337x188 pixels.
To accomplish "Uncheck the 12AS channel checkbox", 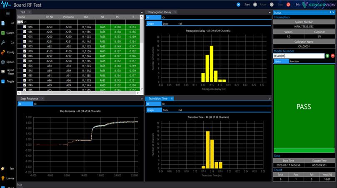I will (x=25, y=56).
